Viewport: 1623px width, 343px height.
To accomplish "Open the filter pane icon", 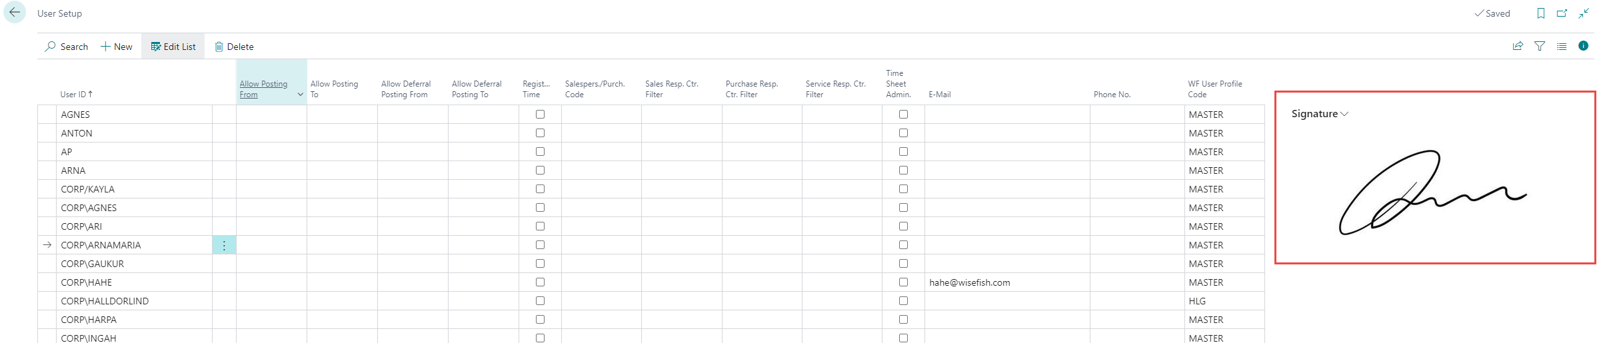I will (x=1540, y=46).
